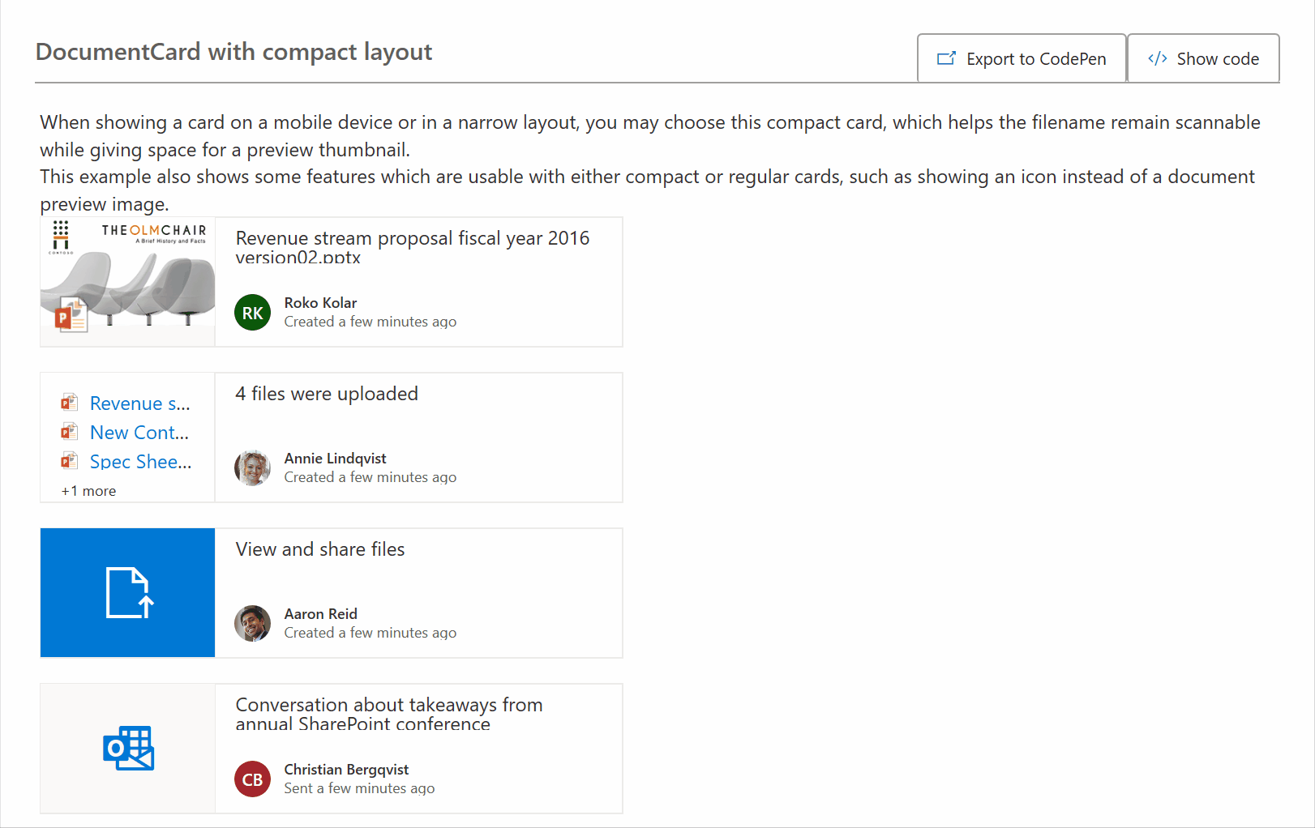
Task: Select the PowerPoint icon beside Revenue s... link
Action: [x=70, y=401]
